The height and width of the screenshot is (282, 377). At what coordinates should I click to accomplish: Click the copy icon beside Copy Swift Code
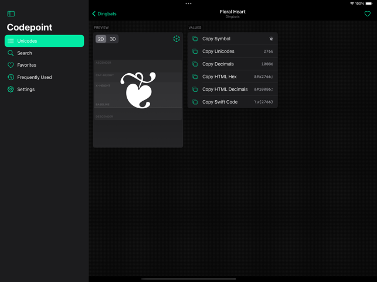coord(195,102)
